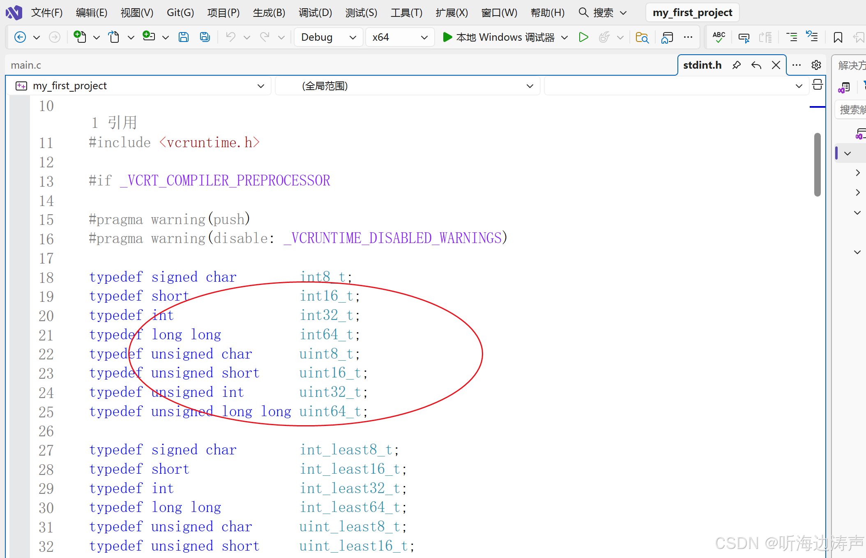Open the Debug configuration dropdown
Screen dimensions: 866x558
pyautogui.click(x=329, y=37)
